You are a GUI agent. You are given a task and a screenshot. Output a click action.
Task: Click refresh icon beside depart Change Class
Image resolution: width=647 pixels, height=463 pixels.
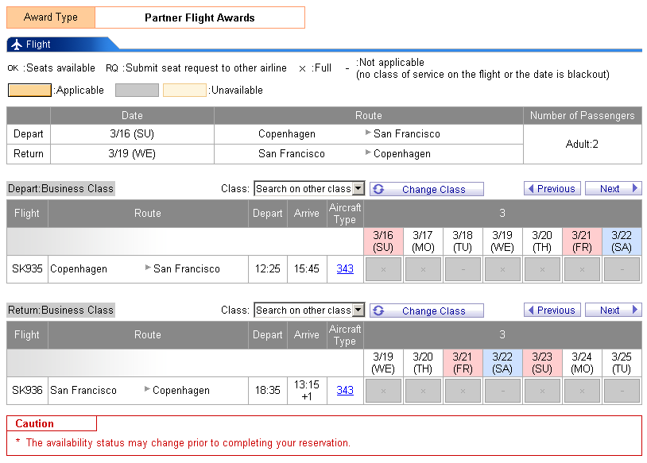[379, 189]
